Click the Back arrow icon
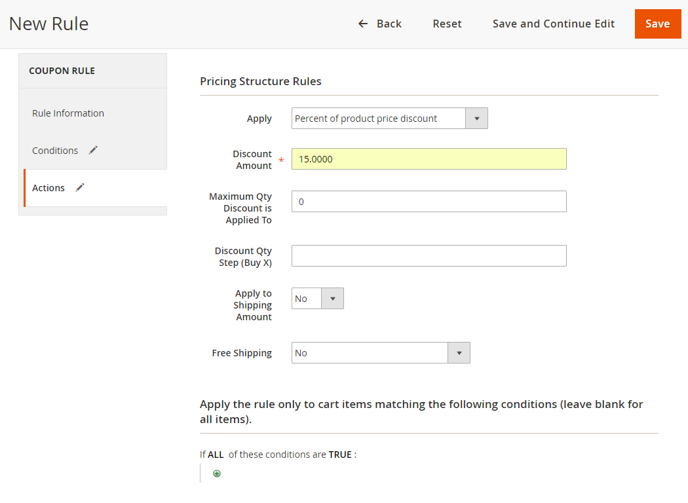Screen dimensions: 688x503 363,24
